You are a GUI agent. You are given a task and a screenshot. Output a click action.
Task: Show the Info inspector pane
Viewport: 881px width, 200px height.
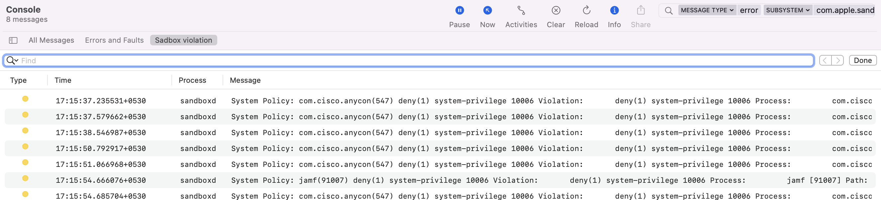614,11
